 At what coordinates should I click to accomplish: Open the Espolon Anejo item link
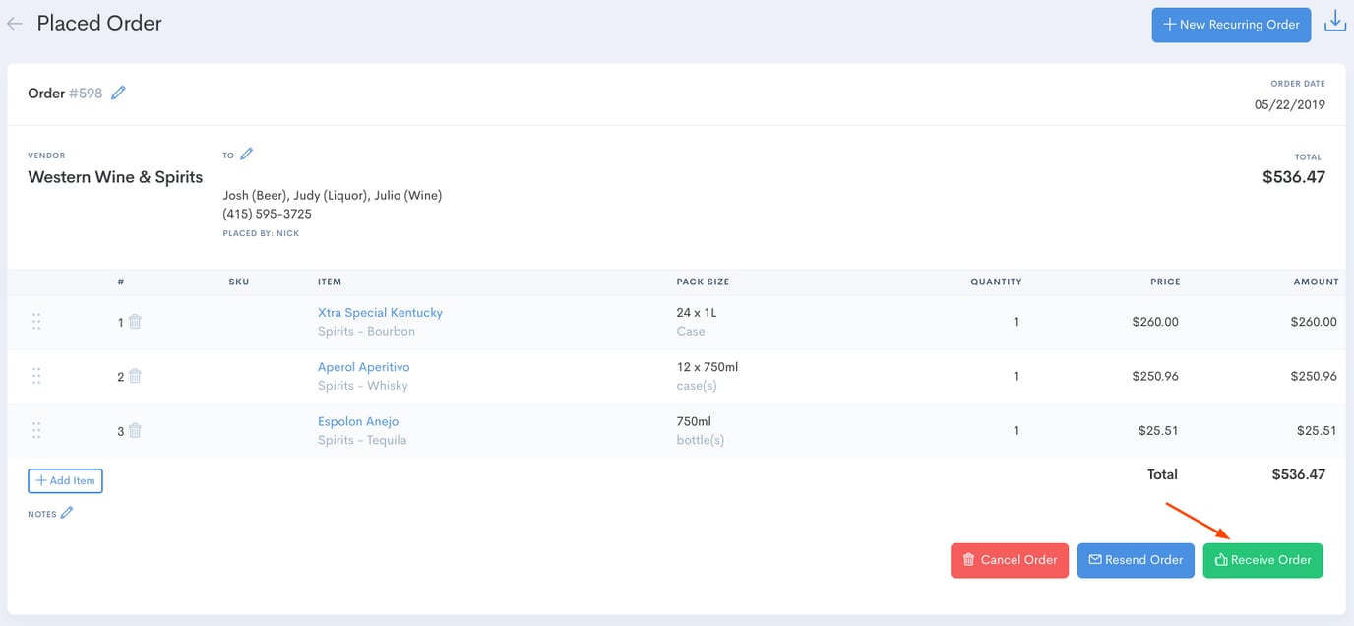pyautogui.click(x=357, y=421)
